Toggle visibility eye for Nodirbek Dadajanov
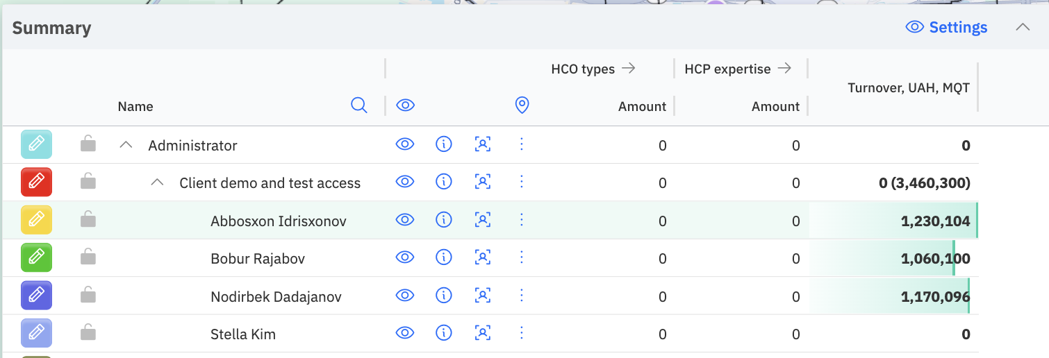This screenshot has width=1049, height=358. pyautogui.click(x=405, y=296)
